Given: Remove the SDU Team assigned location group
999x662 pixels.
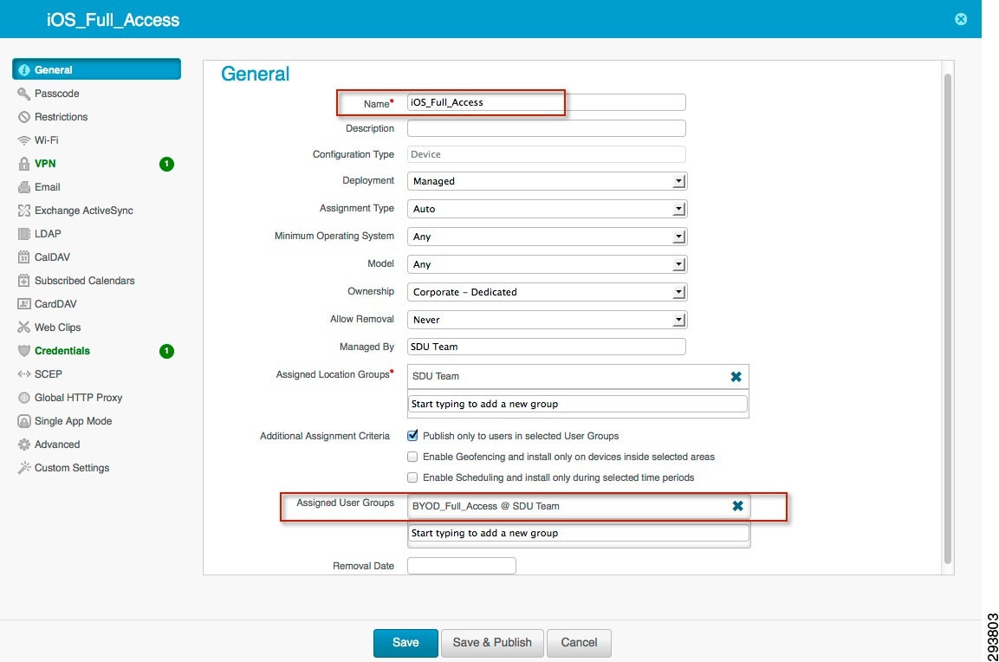Looking at the screenshot, I should coord(736,376).
